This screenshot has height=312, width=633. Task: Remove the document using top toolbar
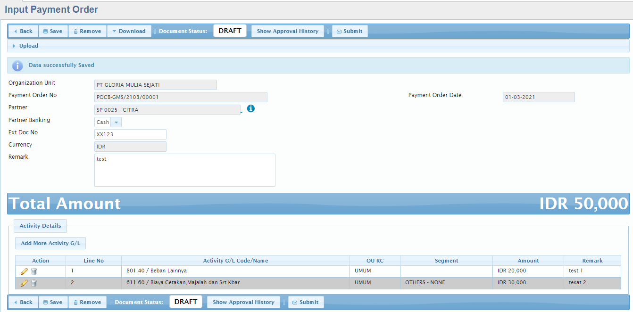point(87,31)
